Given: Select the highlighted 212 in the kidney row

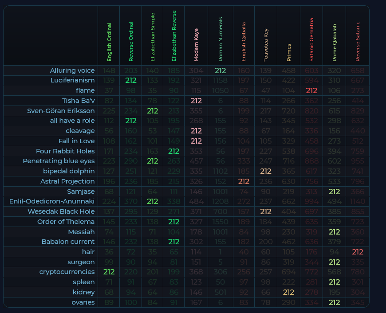Looking at the screenshot, I should point(288,292).
